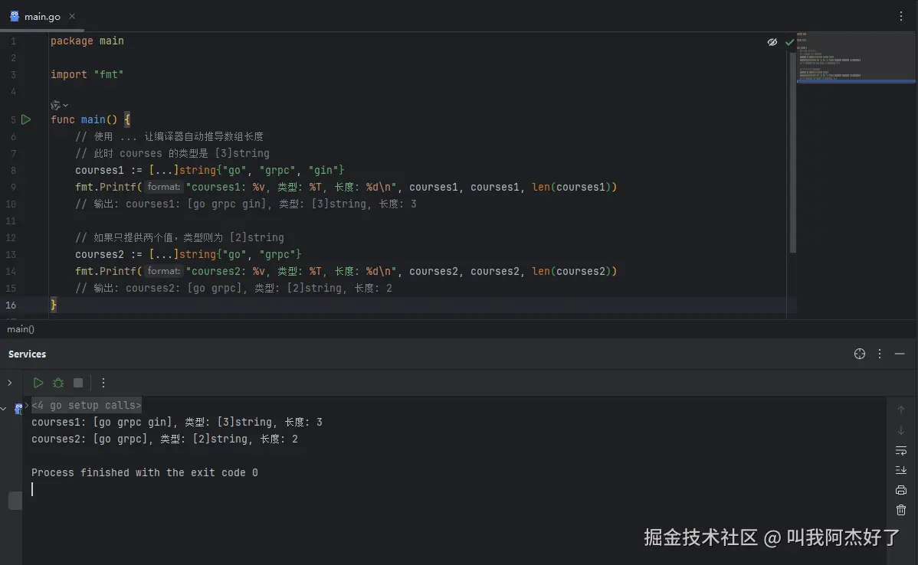Click line number 16 in gutter
Screen dimensions: 918x565
pyautogui.click(x=11, y=305)
